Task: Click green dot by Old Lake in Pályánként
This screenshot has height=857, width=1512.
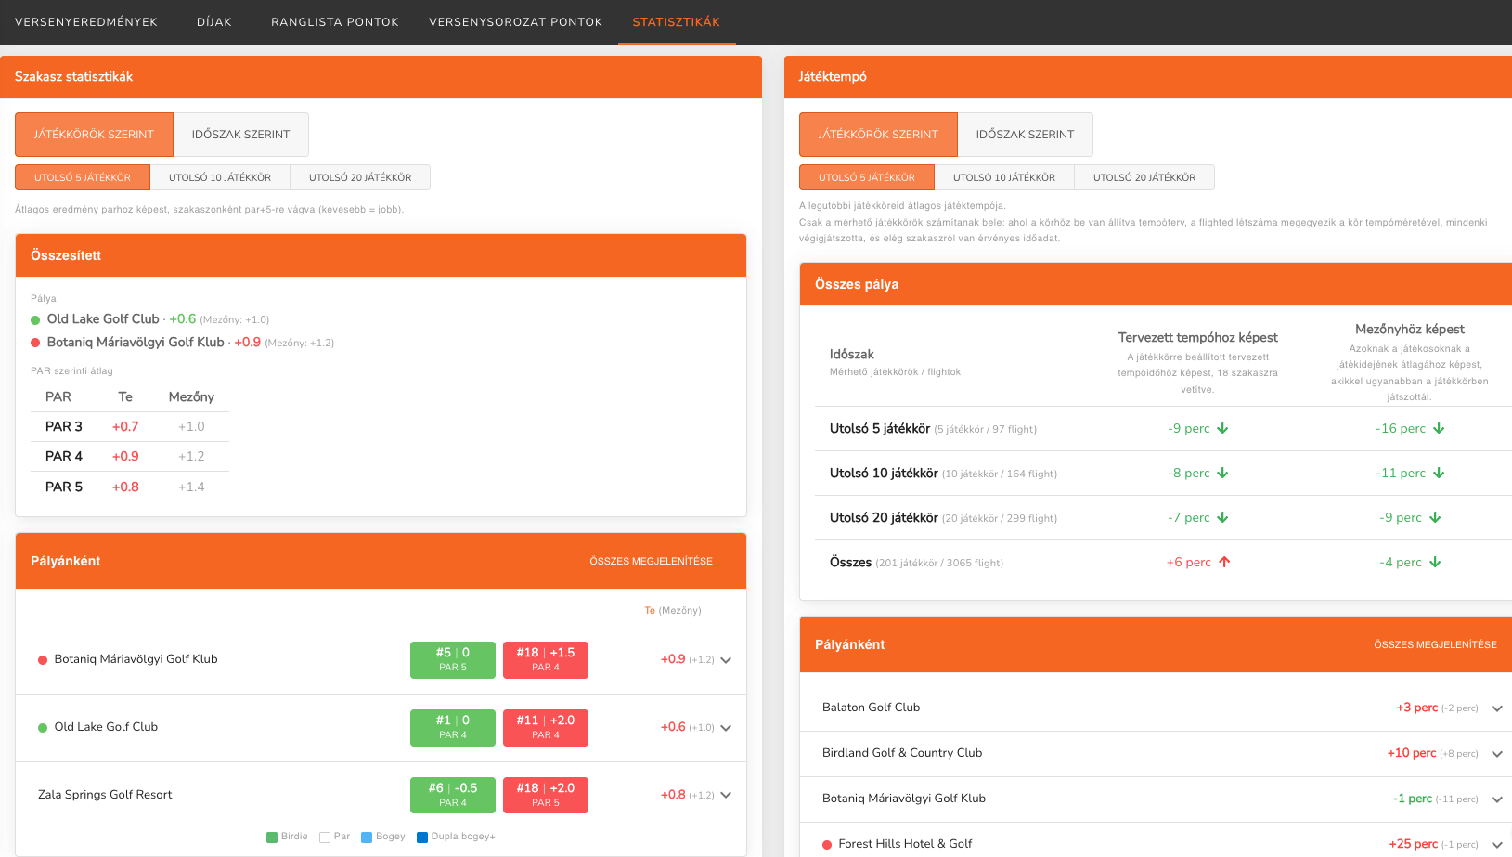Action: tap(43, 728)
